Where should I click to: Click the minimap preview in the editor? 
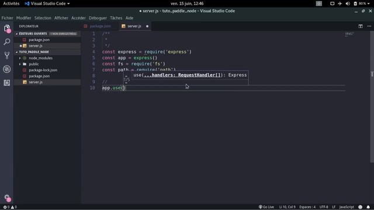point(349,34)
